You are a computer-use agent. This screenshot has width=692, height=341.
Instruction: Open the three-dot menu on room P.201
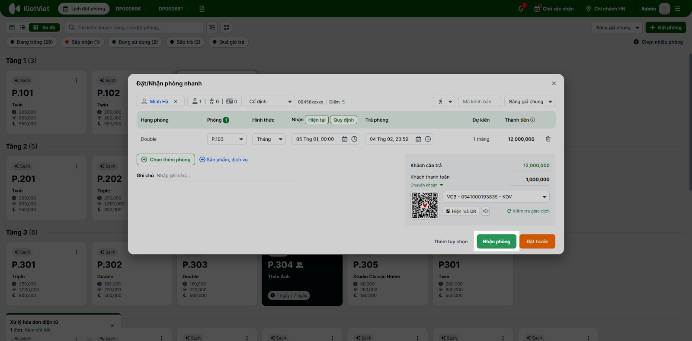76,166
